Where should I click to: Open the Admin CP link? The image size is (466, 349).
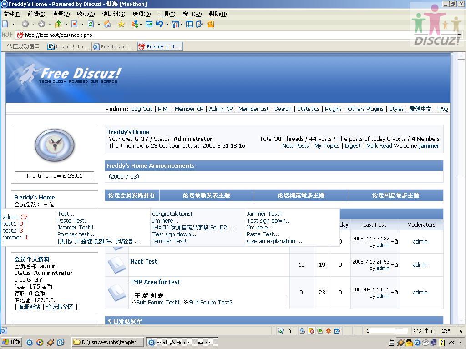pyautogui.click(x=221, y=109)
